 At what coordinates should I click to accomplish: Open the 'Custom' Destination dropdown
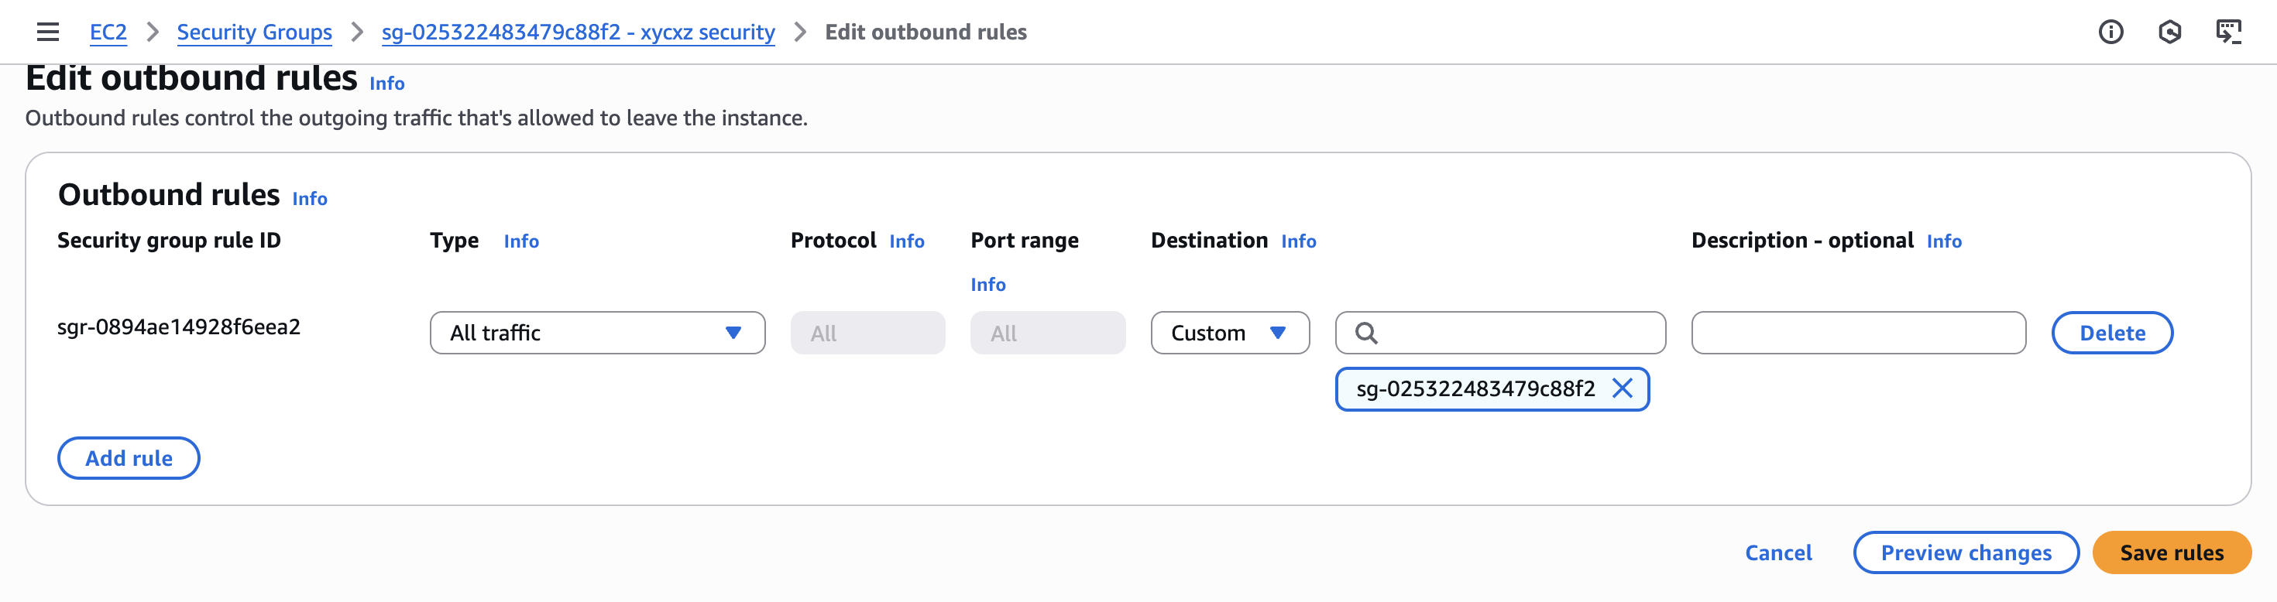point(1230,333)
